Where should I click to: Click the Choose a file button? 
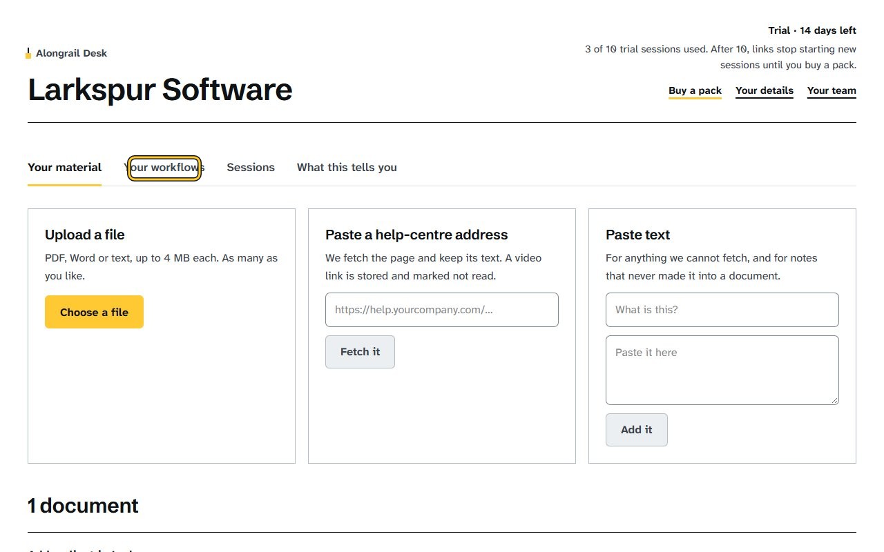[94, 312]
